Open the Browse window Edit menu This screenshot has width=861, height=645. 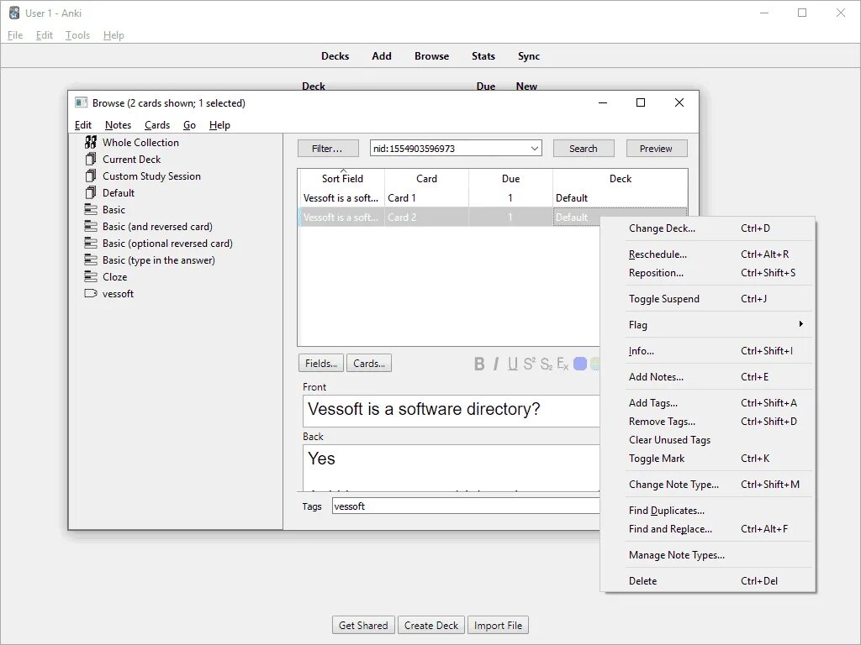(83, 125)
